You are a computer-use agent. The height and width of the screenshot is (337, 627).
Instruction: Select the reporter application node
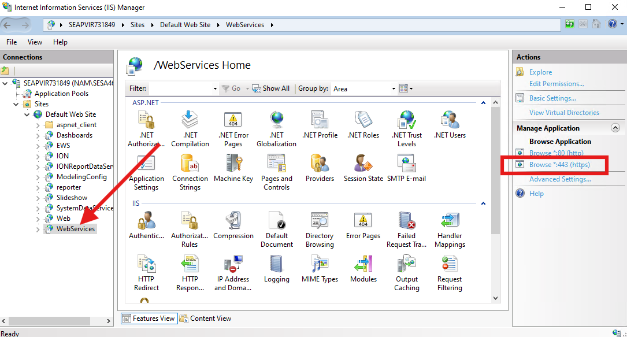click(68, 187)
